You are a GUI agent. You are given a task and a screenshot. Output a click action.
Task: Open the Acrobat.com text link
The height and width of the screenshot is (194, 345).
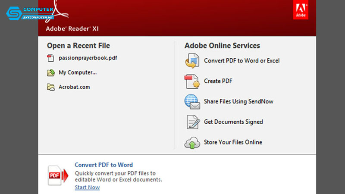[x=74, y=87]
